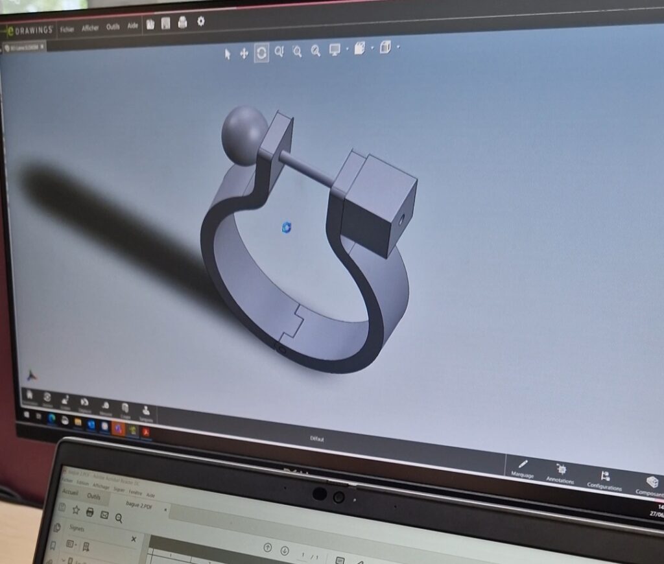This screenshot has height=564, width=664.
Task: Click the print icon in eDrawings toolbar
Action: (x=182, y=22)
